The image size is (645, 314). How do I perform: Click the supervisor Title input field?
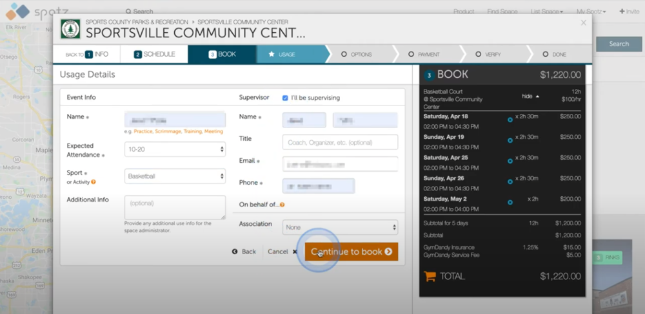340,142
